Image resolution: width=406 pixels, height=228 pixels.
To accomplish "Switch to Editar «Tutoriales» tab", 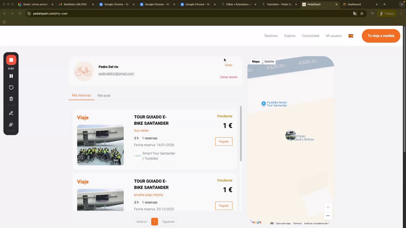I will [239, 4].
